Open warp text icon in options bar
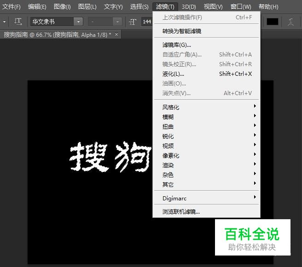This screenshot has height=267, width=302. (290, 22)
